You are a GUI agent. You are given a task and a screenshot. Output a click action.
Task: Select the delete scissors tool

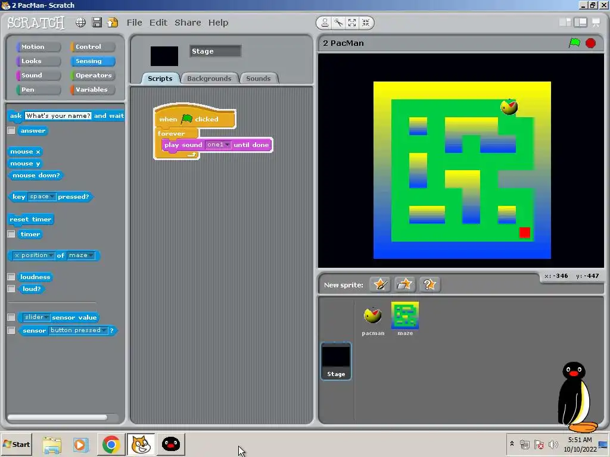point(338,23)
